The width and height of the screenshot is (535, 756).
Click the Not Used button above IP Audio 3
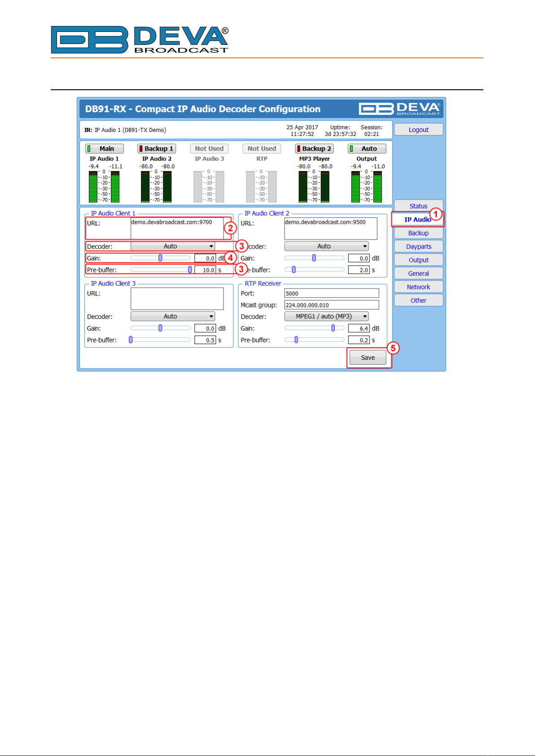pyautogui.click(x=209, y=149)
